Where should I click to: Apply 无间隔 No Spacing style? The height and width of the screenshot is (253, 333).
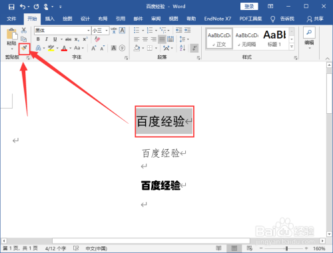coord(247,38)
